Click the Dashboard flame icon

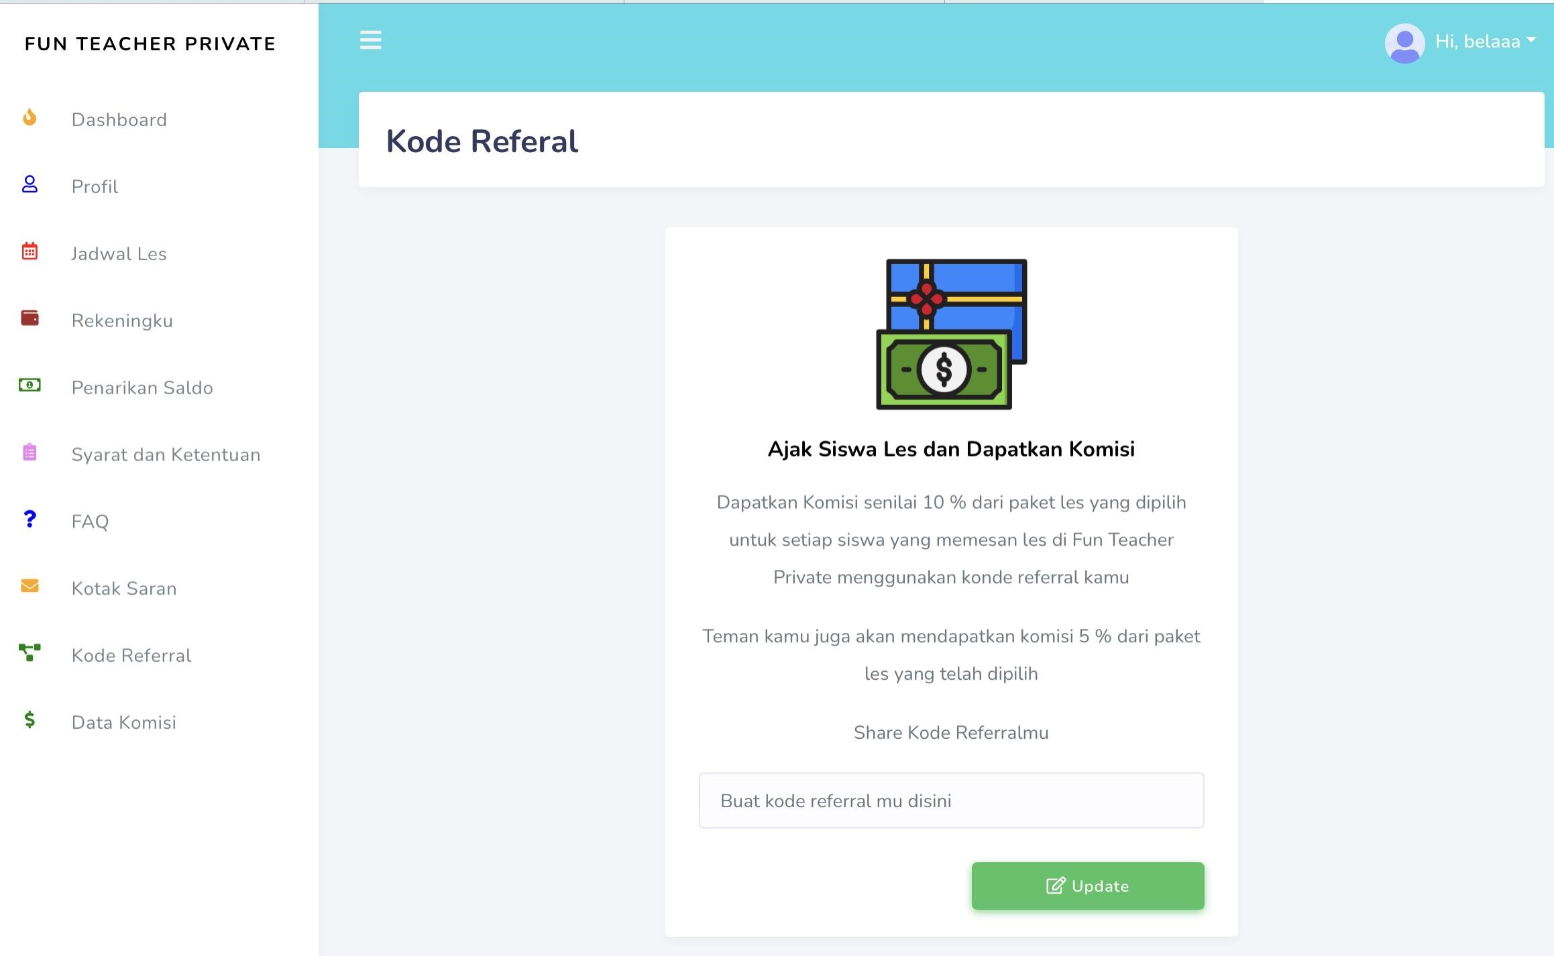click(x=30, y=118)
